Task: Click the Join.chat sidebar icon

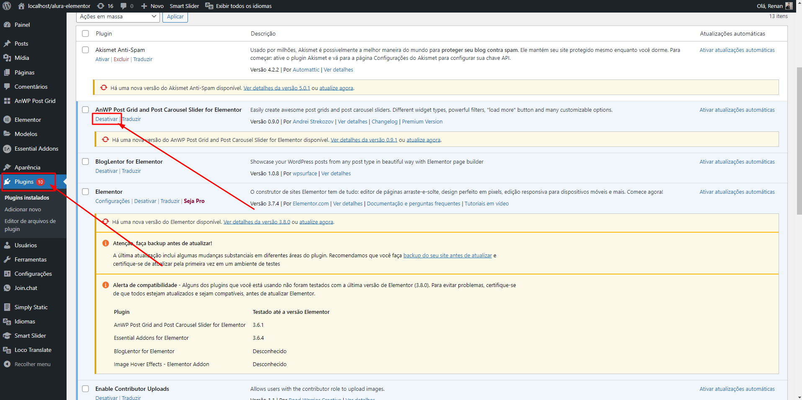Action: 7,288
